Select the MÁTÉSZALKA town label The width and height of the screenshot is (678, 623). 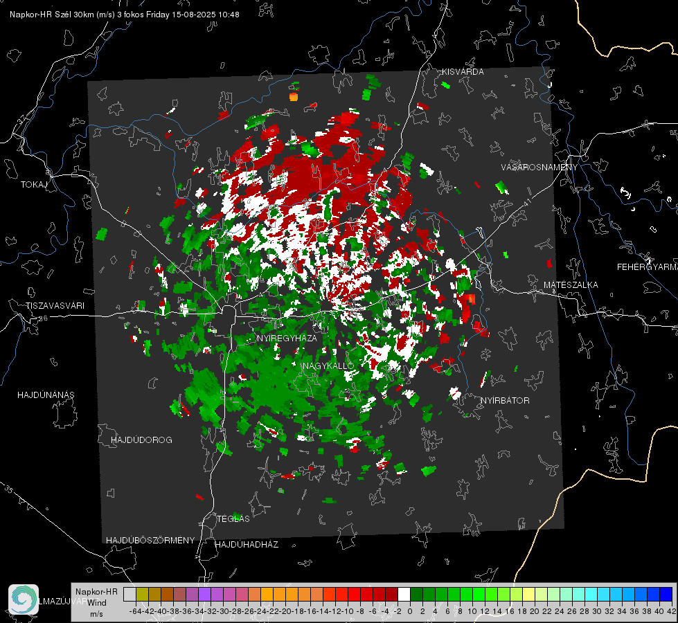[x=571, y=285]
